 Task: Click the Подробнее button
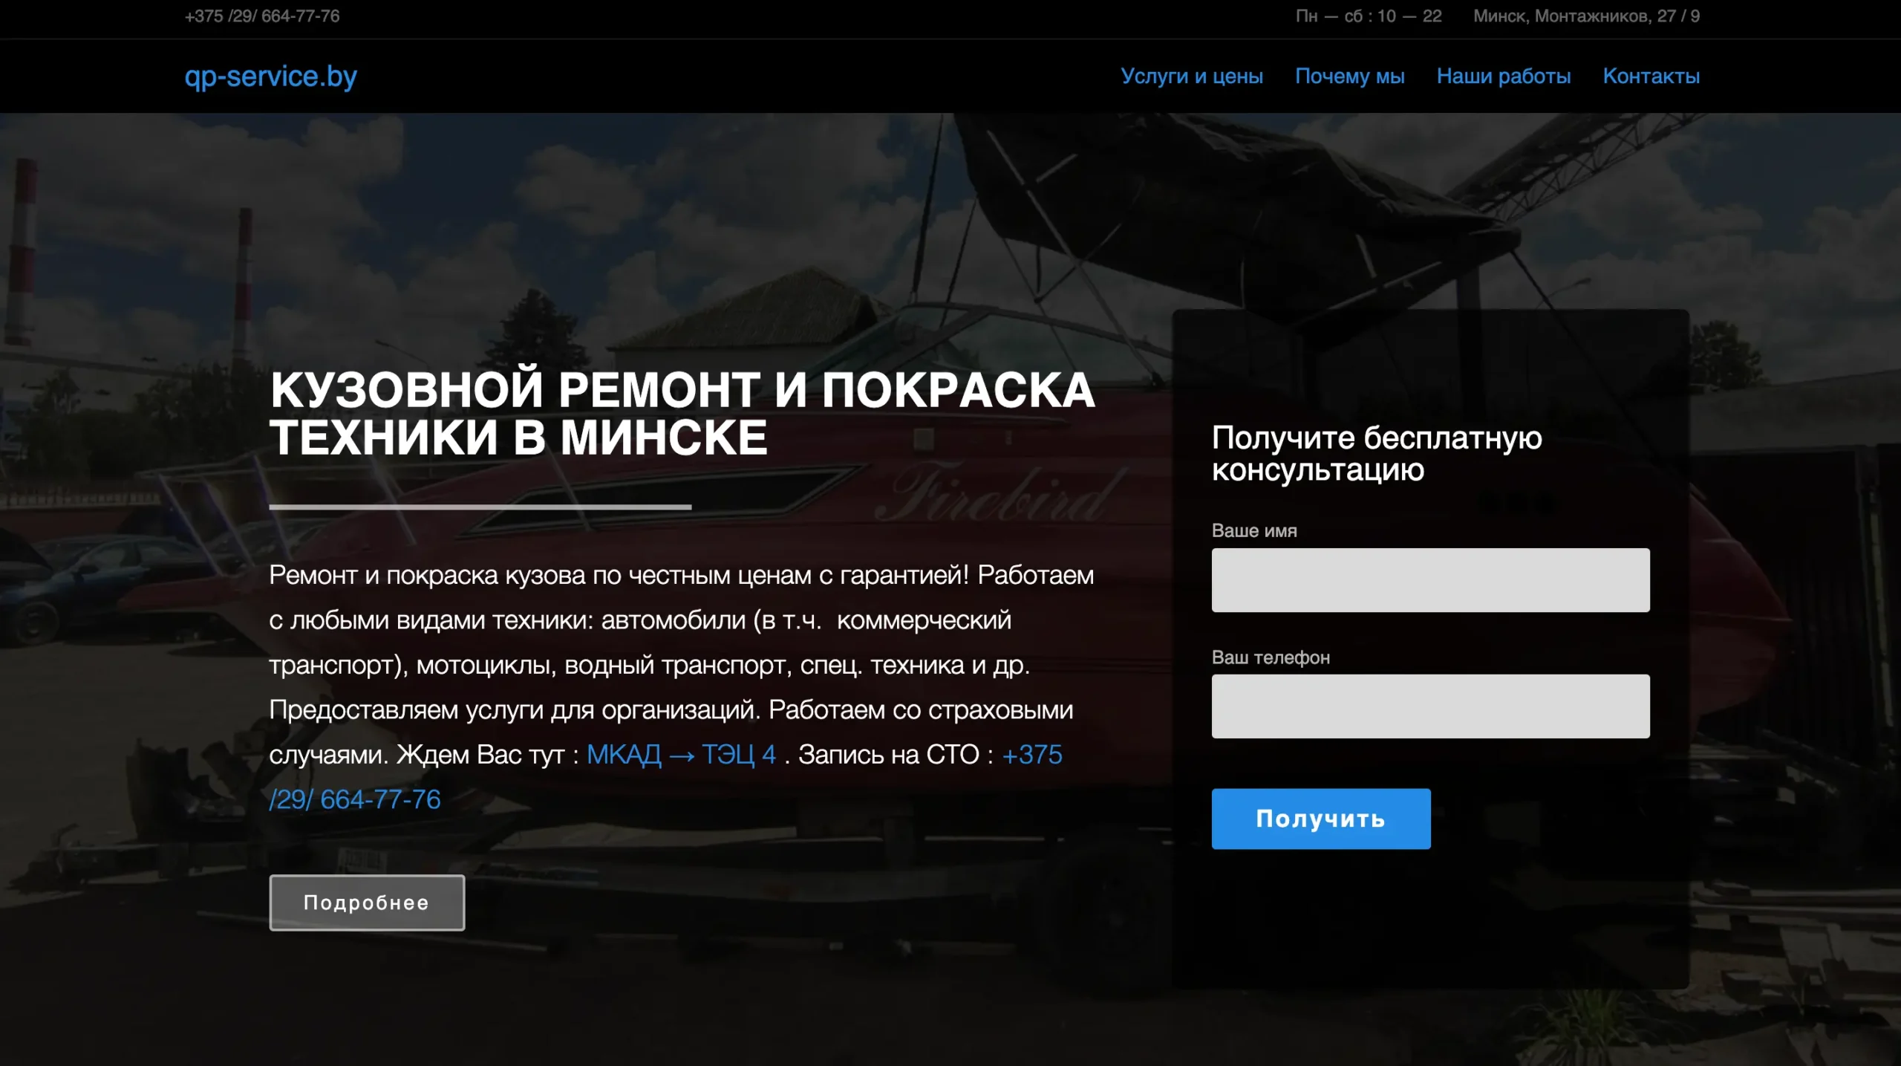tap(367, 902)
